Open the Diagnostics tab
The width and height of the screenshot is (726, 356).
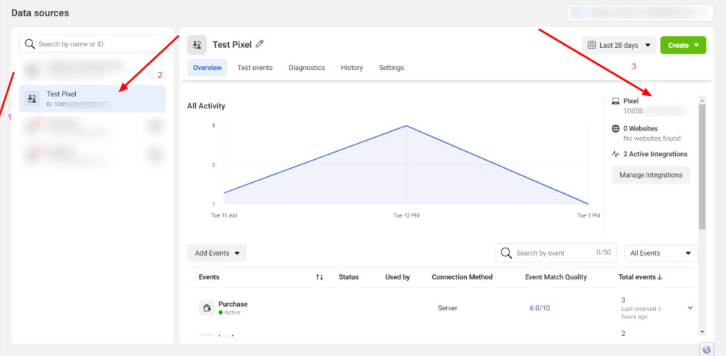click(x=306, y=68)
